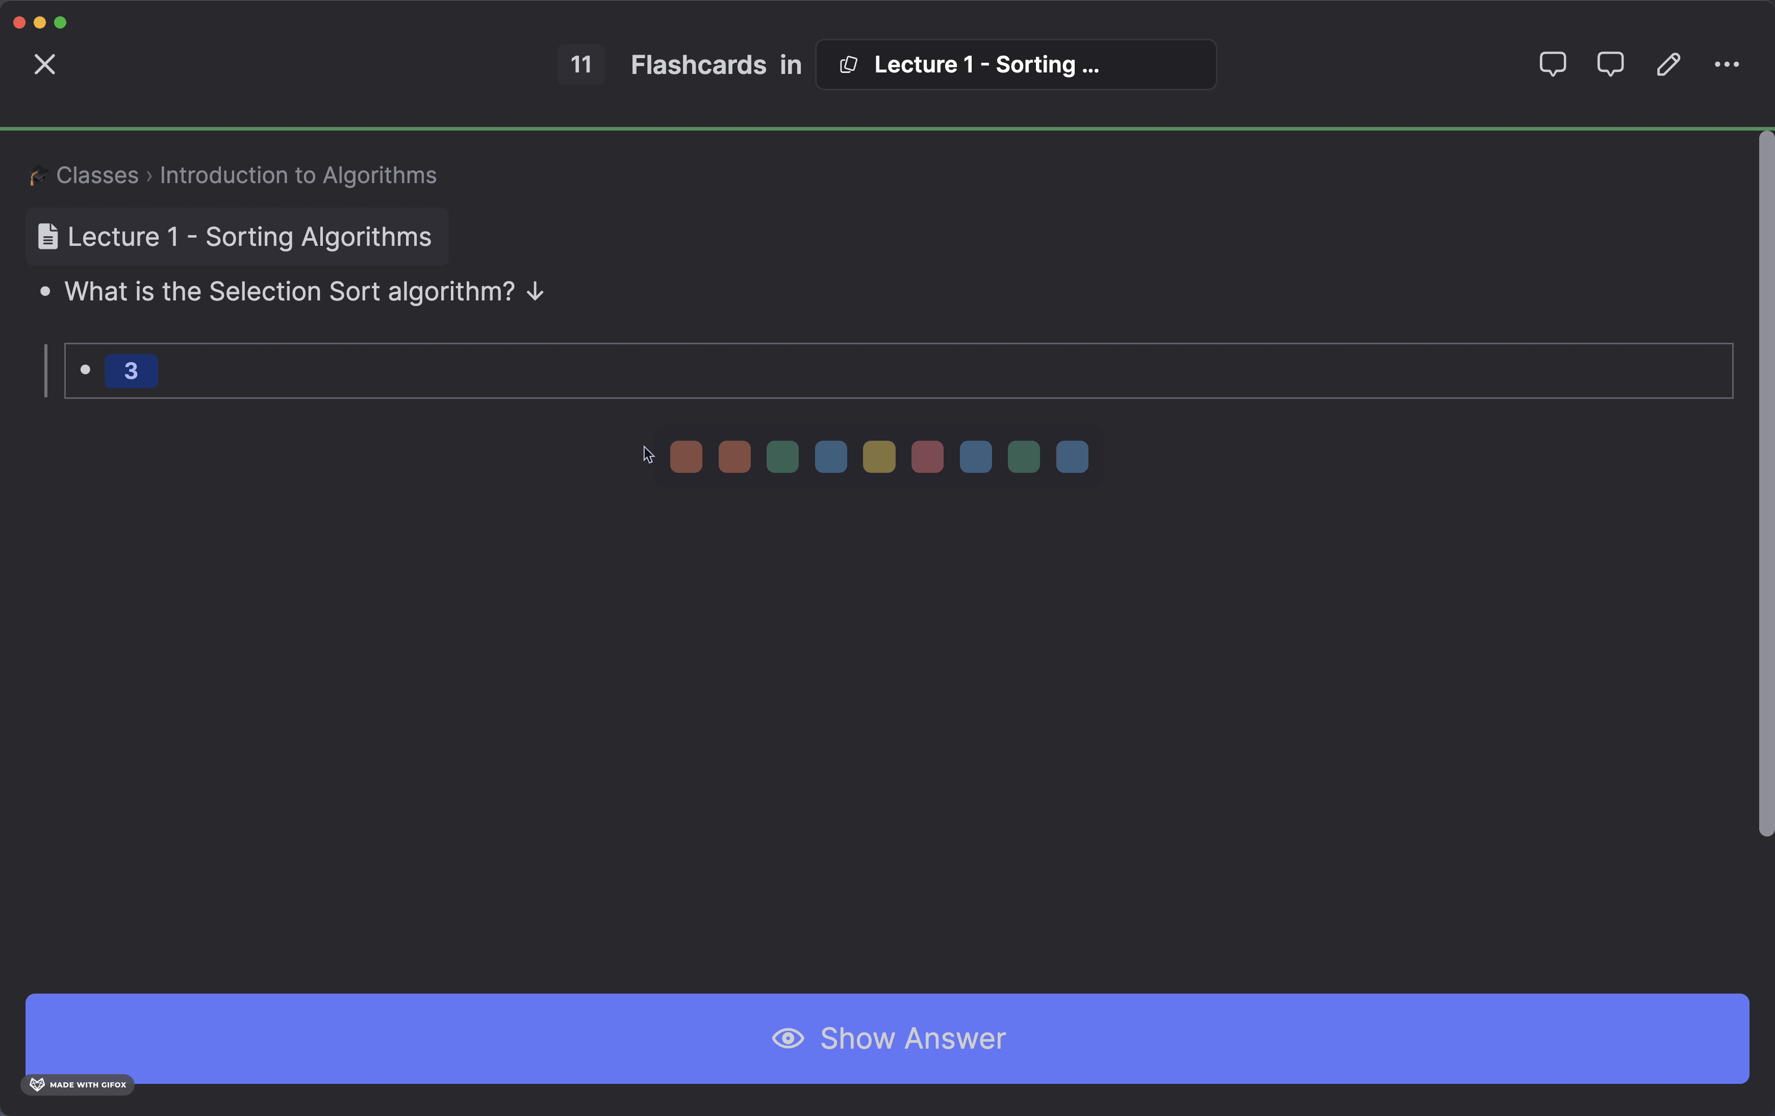Click the pencil edit icon
Viewport: 1775px width, 1116px height.
(1668, 64)
